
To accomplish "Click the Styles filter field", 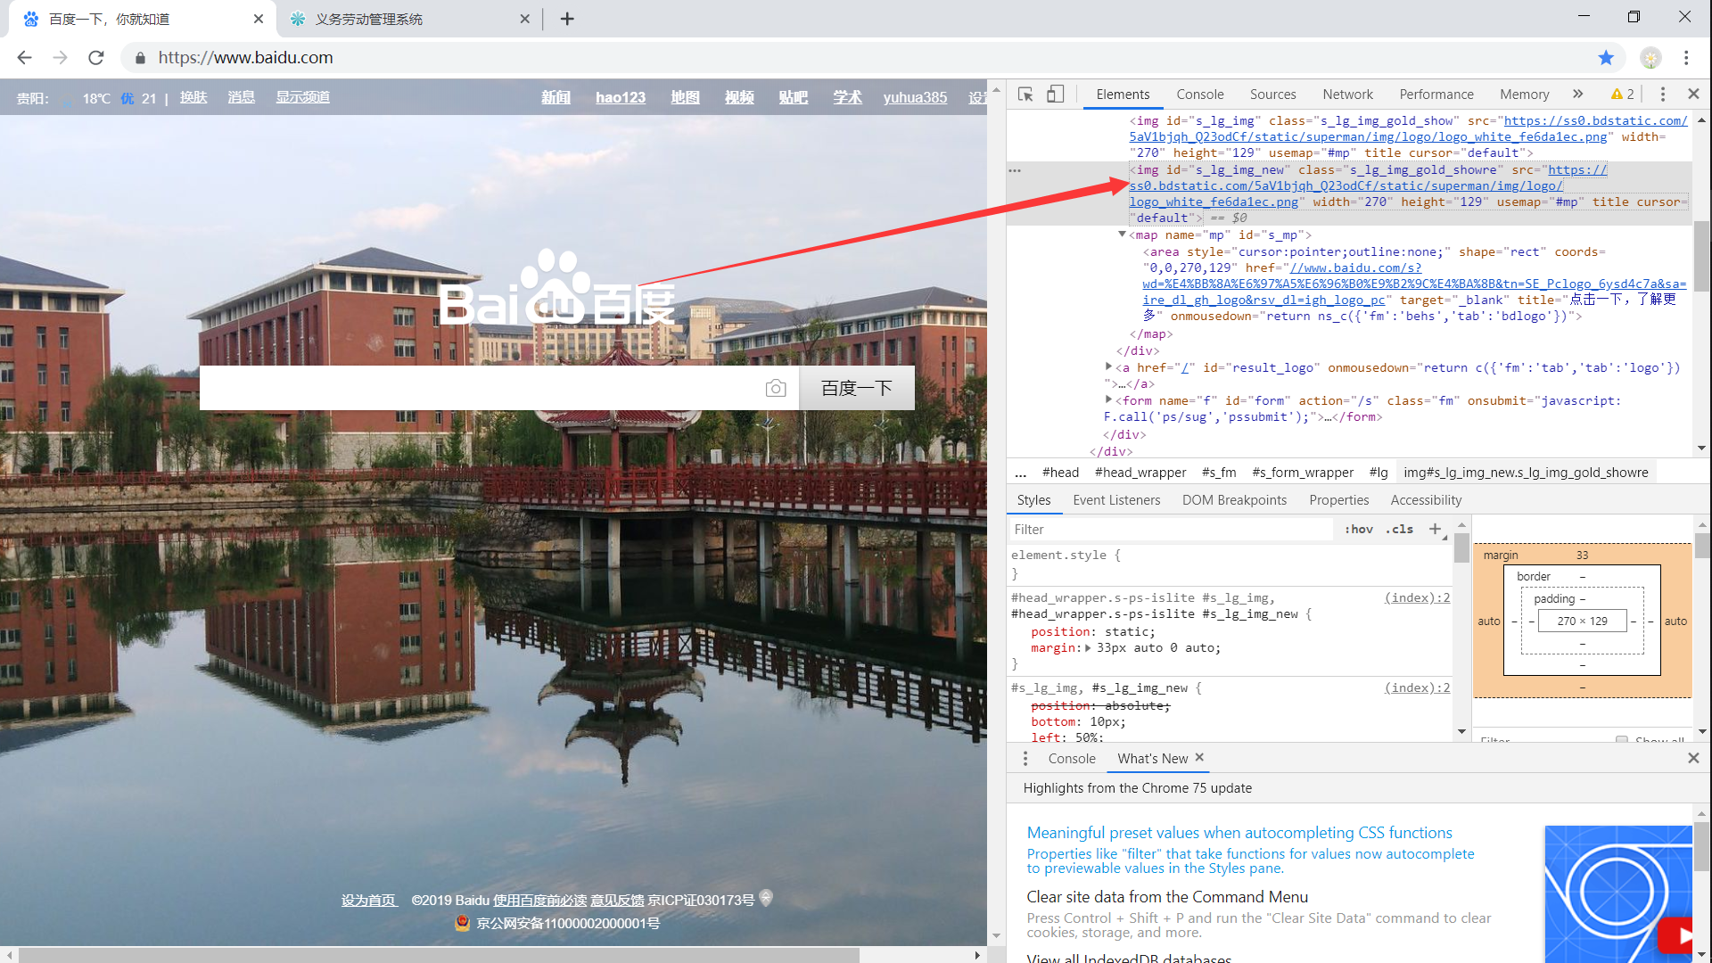I will (x=1172, y=530).
